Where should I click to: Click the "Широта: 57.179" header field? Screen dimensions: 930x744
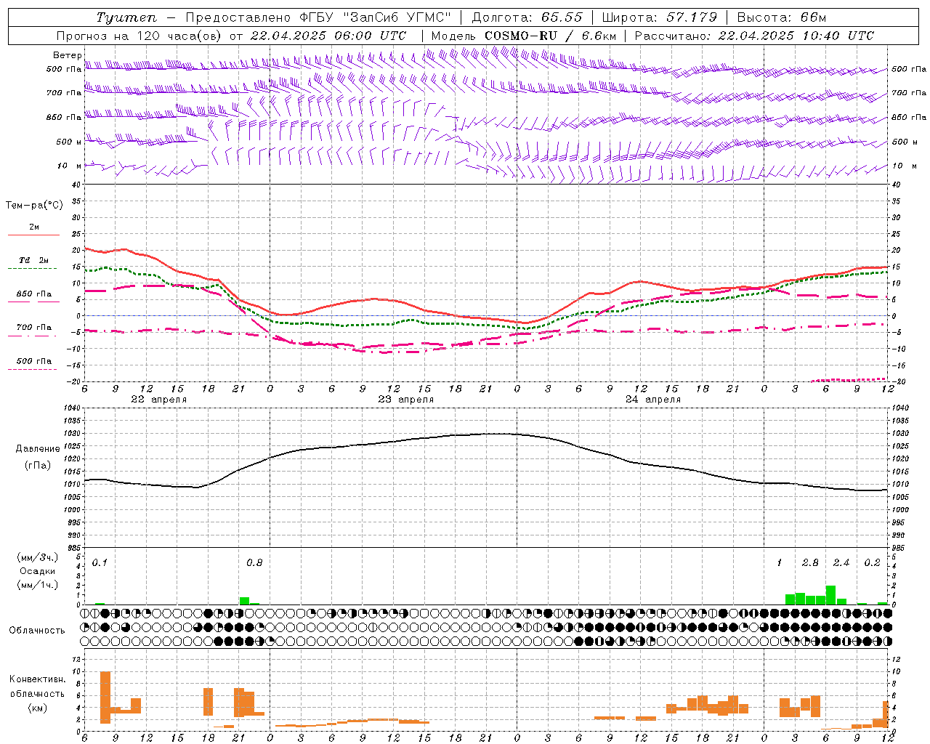(x=660, y=17)
